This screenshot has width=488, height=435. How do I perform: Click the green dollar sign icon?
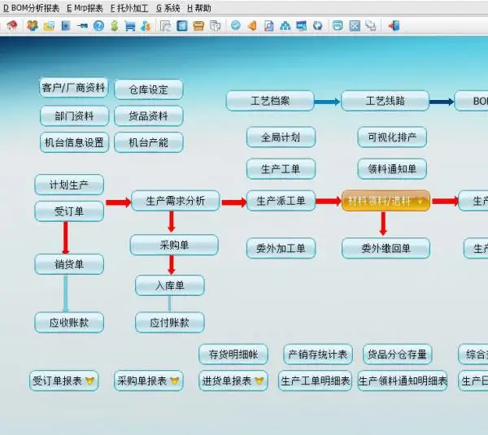115,25
